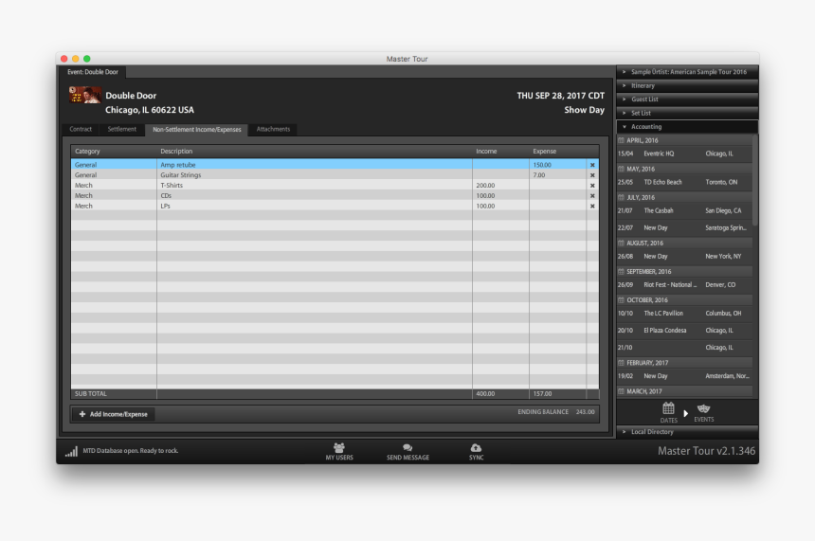Open the Attachments tab
The height and width of the screenshot is (541, 815).
tap(273, 129)
